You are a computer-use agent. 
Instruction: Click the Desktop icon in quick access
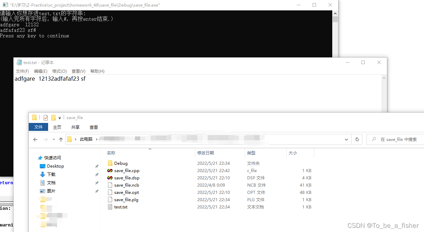pos(43,166)
